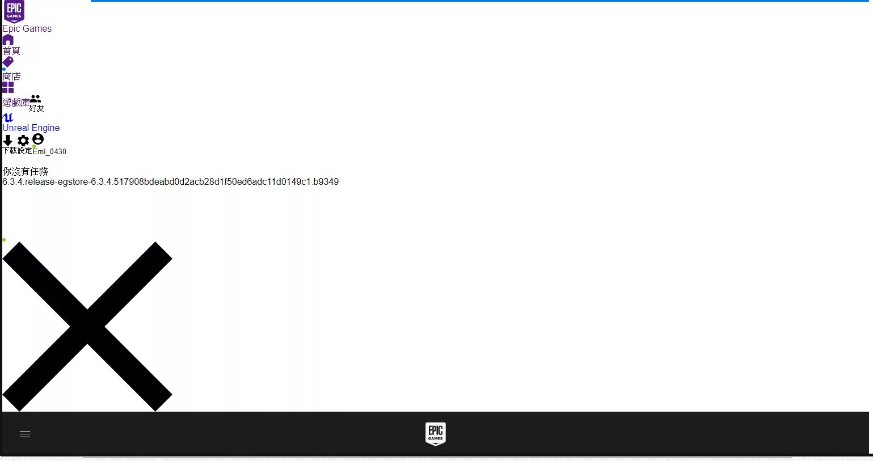Open the 遊戲庫 link

tap(16, 103)
